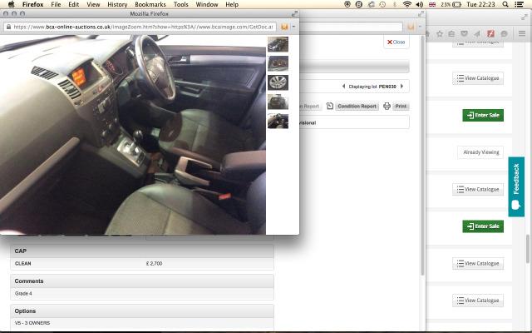
Task: Click the Home icon in Firefox toolbar
Action: pyautogui.click(x=428, y=33)
